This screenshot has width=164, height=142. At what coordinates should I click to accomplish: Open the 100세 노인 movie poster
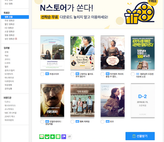(x=143, y=53)
